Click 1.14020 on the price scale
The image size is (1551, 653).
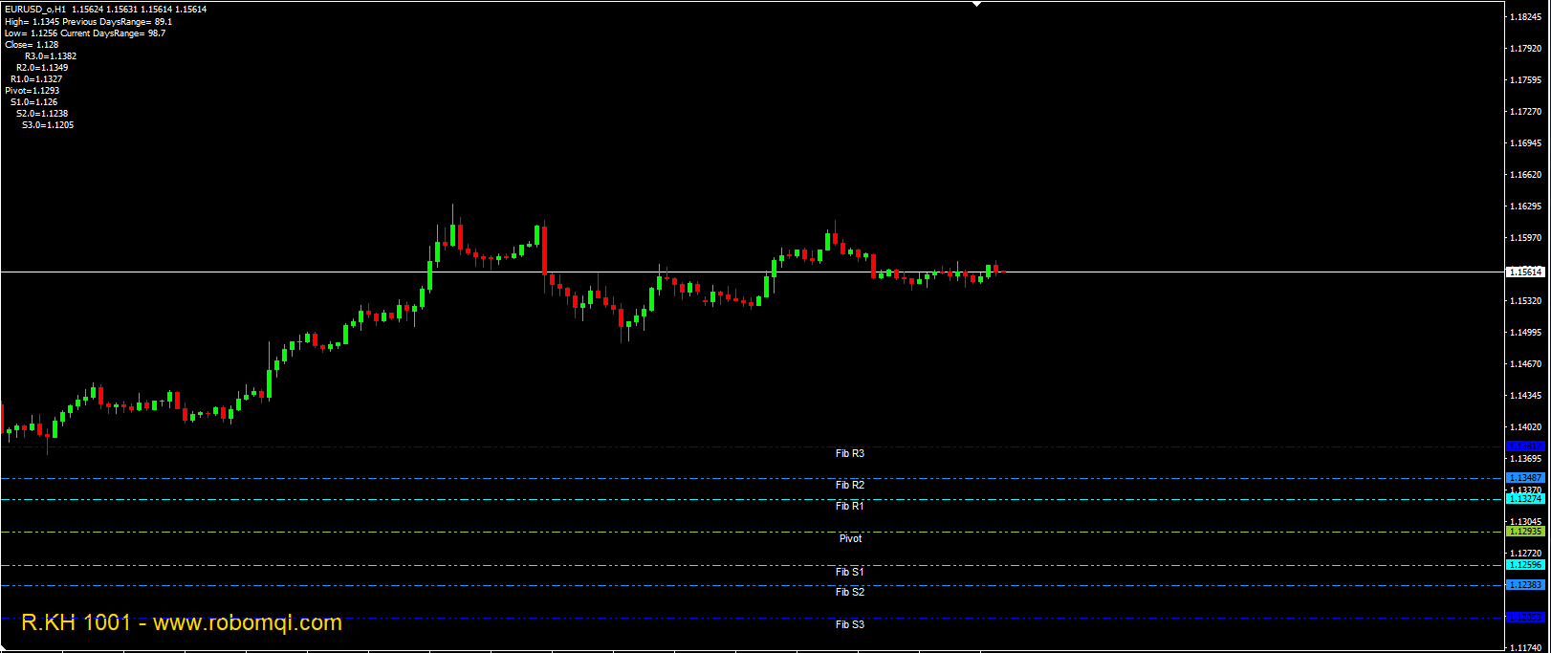(x=1525, y=427)
